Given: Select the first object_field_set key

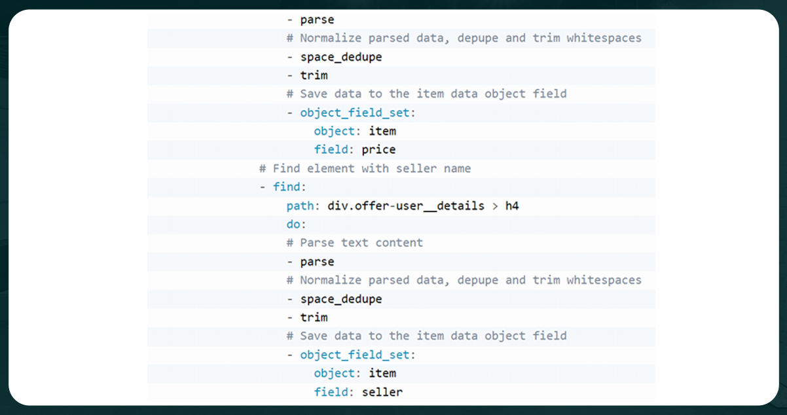Looking at the screenshot, I should pos(355,112).
